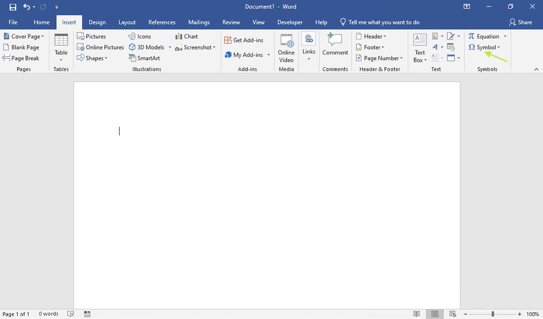Add a Comment
This screenshot has height=319, width=543.
click(335, 45)
